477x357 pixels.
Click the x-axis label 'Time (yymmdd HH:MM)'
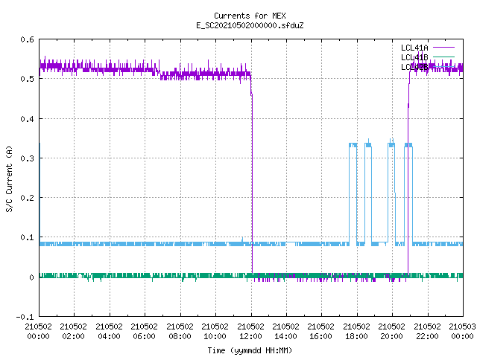(x=250, y=350)
